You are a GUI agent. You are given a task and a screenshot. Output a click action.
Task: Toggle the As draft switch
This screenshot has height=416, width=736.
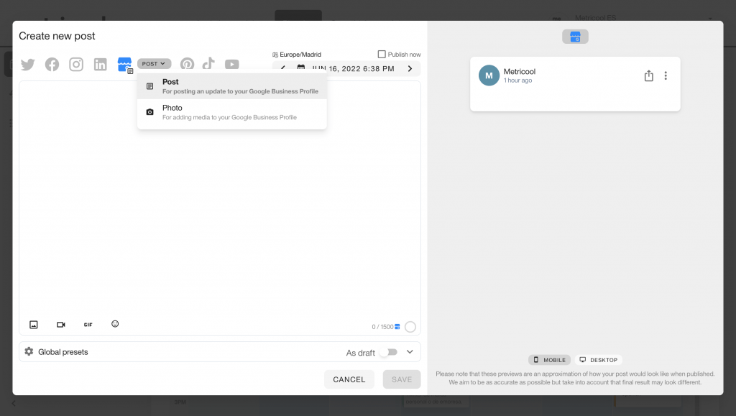tap(389, 352)
